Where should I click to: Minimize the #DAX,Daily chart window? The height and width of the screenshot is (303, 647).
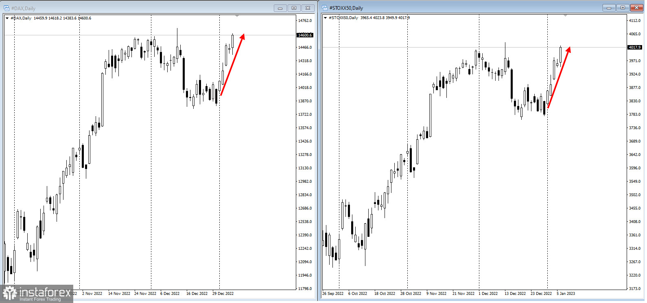[280, 8]
